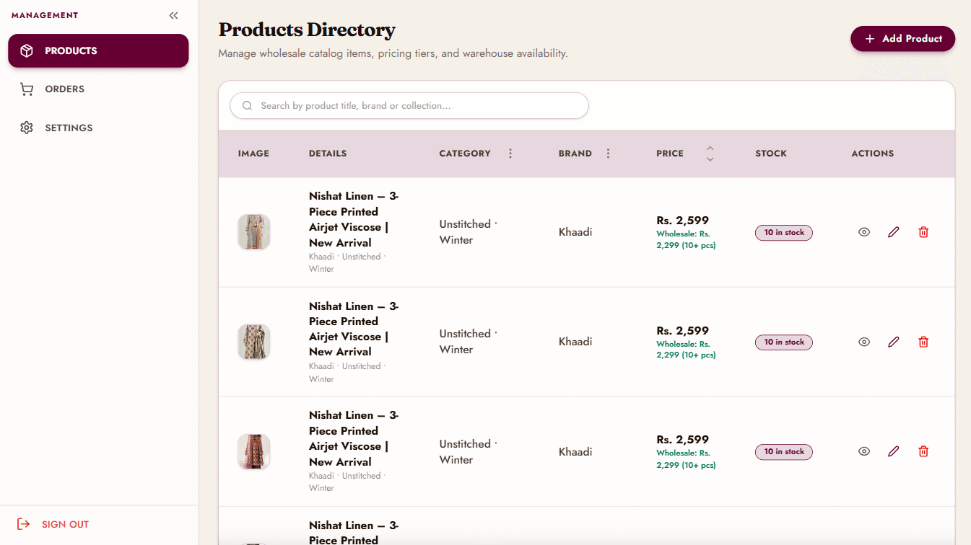The height and width of the screenshot is (545, 971).
Task: Click the IMAGE column header label
Action: point(253,154)
